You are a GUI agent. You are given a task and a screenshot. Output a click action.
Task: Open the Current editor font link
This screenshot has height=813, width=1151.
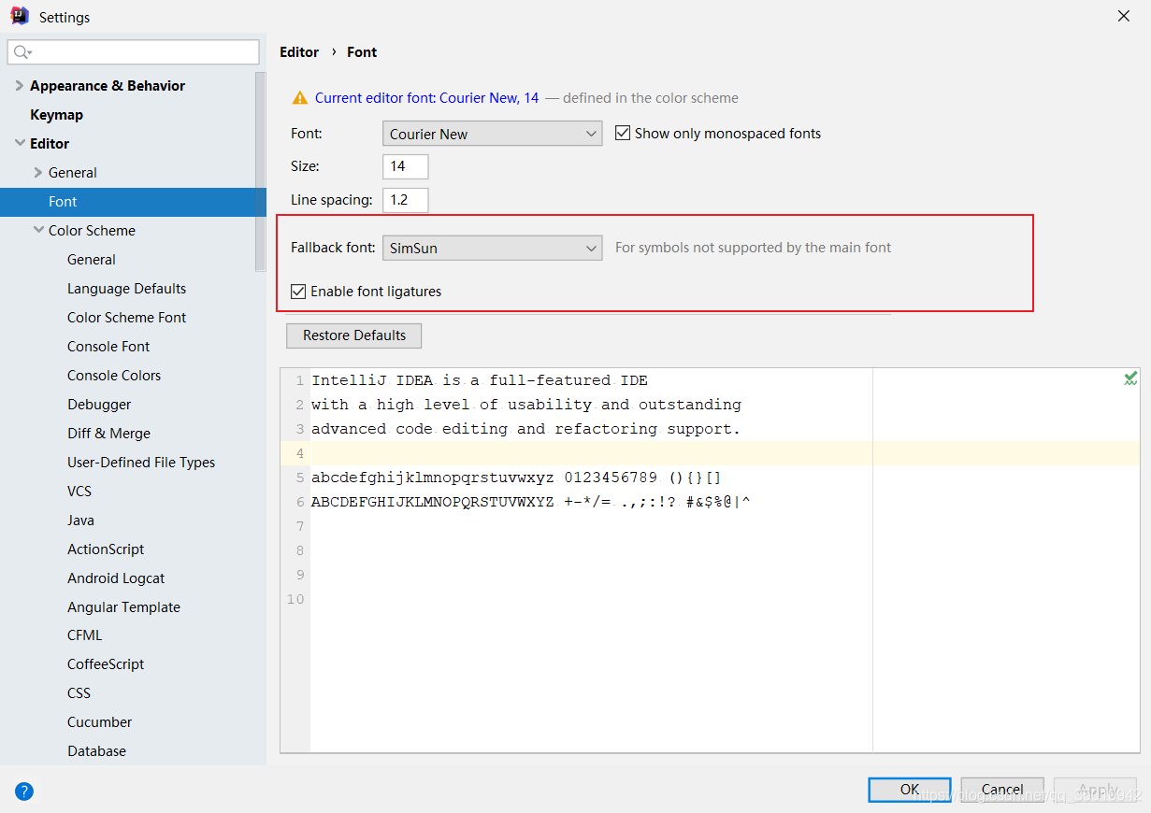[427, 97]
